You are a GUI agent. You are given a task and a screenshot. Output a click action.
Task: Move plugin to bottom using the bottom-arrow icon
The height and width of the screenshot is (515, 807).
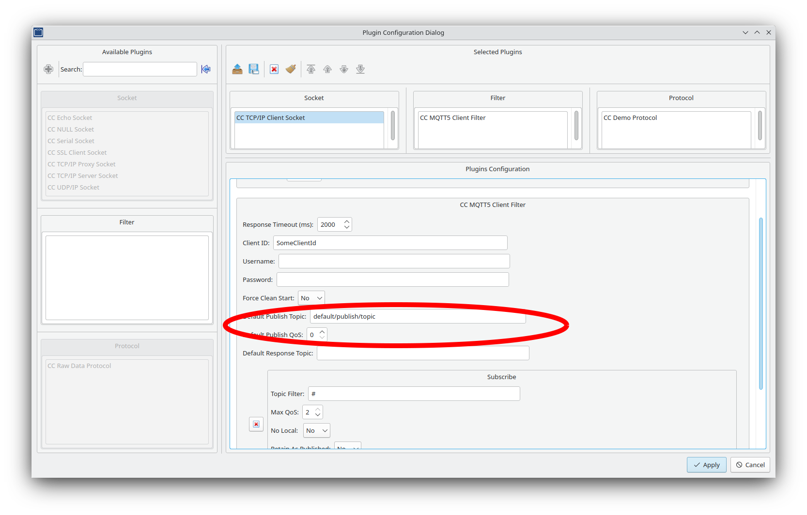(360, 69)
